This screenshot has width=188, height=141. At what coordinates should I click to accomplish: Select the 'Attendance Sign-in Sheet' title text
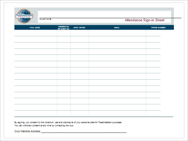[x=144, y=20]
